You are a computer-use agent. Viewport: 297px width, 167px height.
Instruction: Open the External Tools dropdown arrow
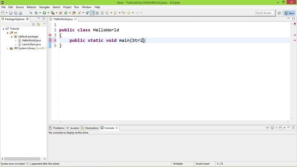[x=57, y=13]
